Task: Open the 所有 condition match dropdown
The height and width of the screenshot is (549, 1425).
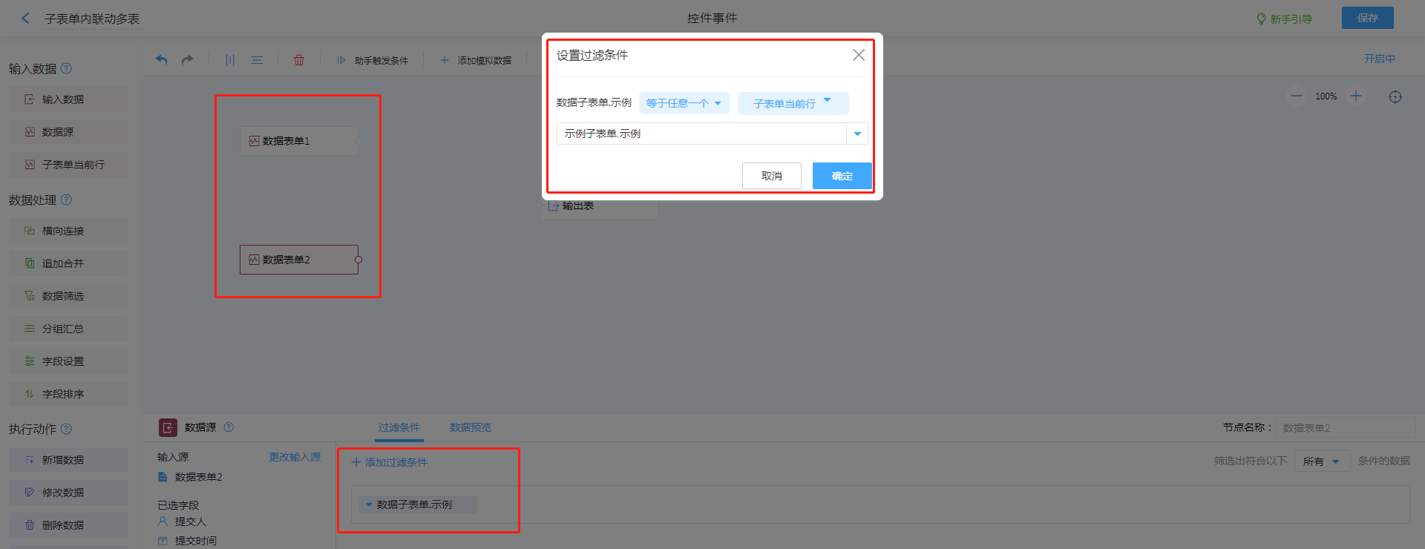Action: coord(1322,461)
